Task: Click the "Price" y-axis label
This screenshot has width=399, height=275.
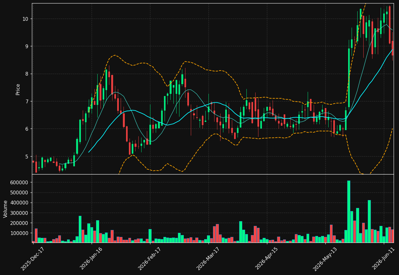Action: 18,89
